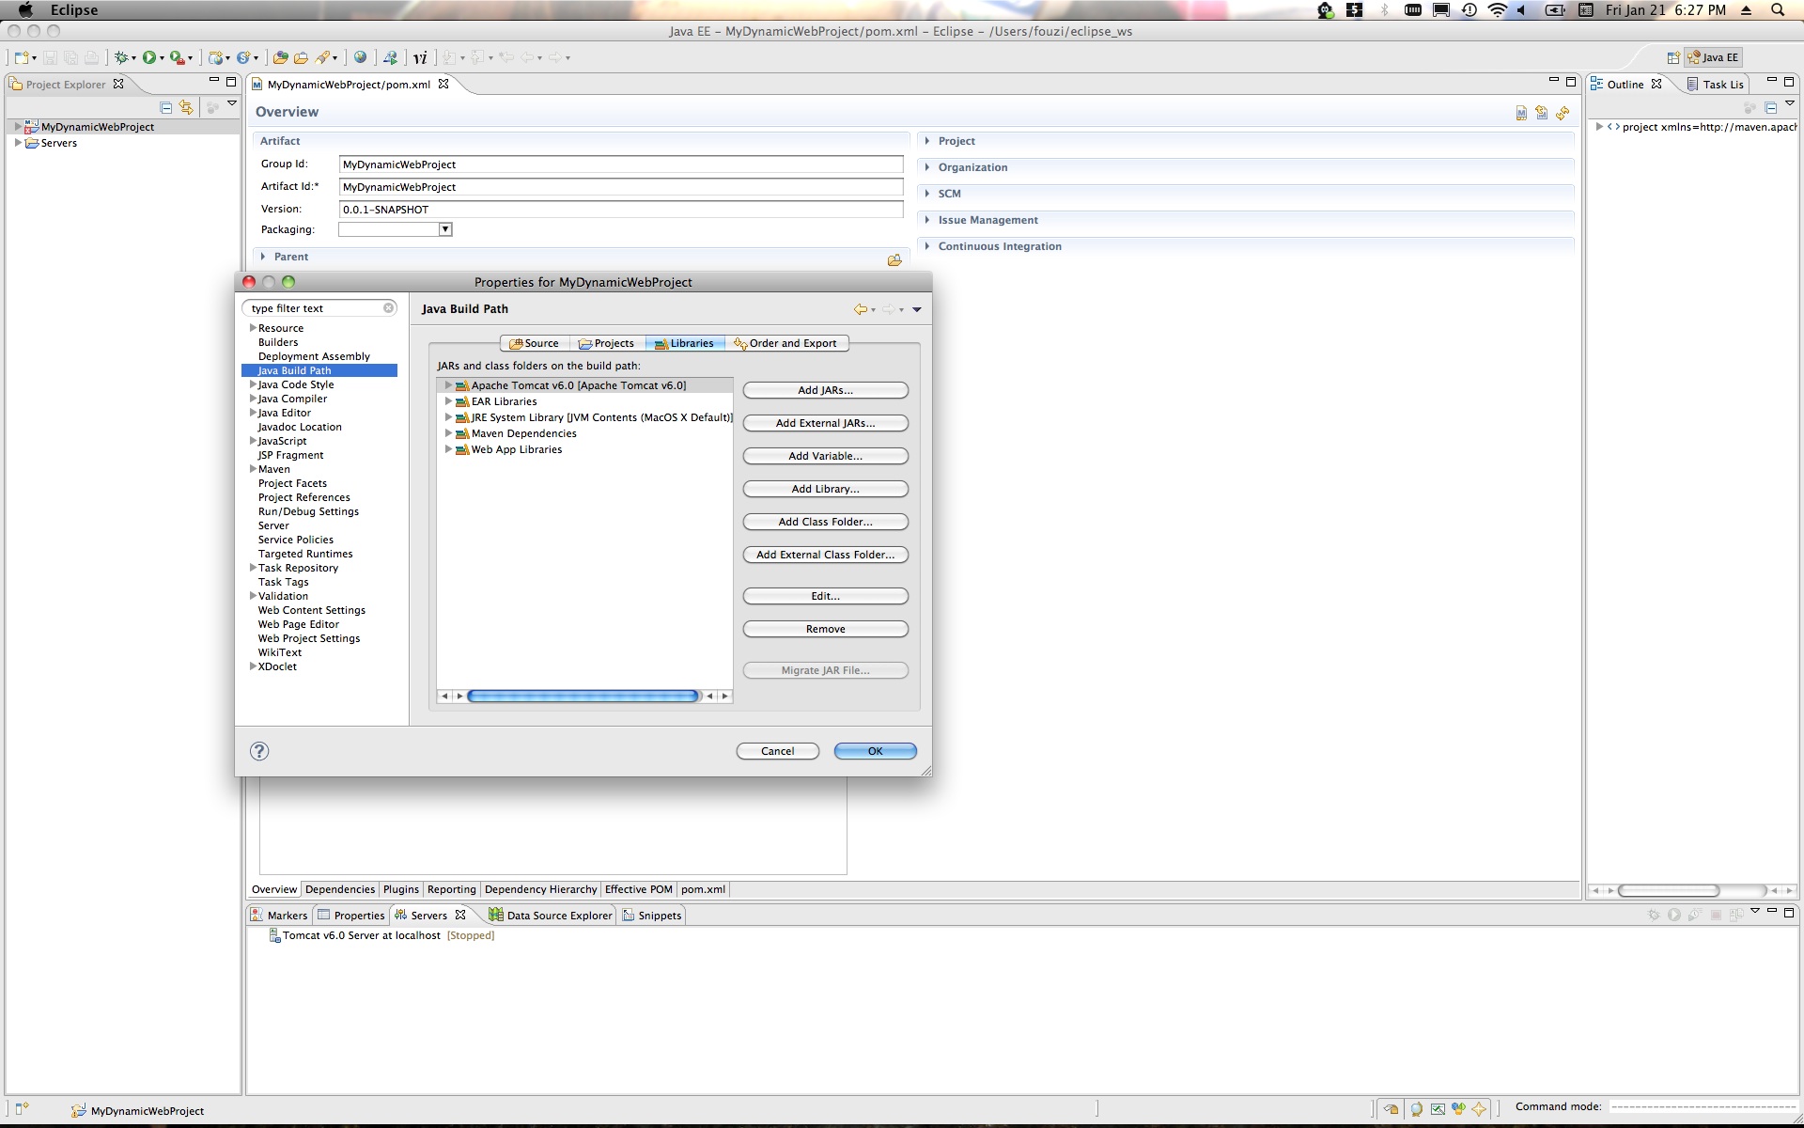Viewport: 1804px width, 1128px height.
Task: Click the Version input field
Action: tap(620, 210)
